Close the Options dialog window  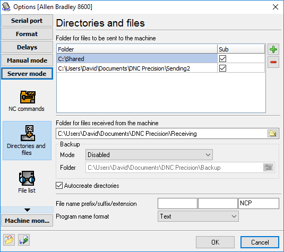(276, 7)
